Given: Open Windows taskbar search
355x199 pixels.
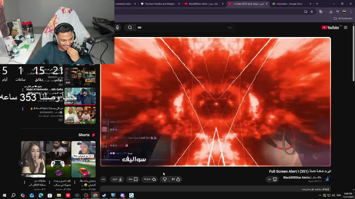Looking at the screenshot, I should pos(13,195).
